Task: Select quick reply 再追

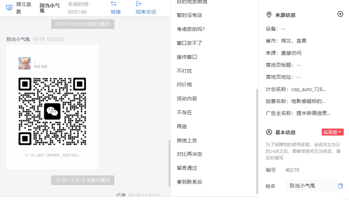Action: coord(181,127)
